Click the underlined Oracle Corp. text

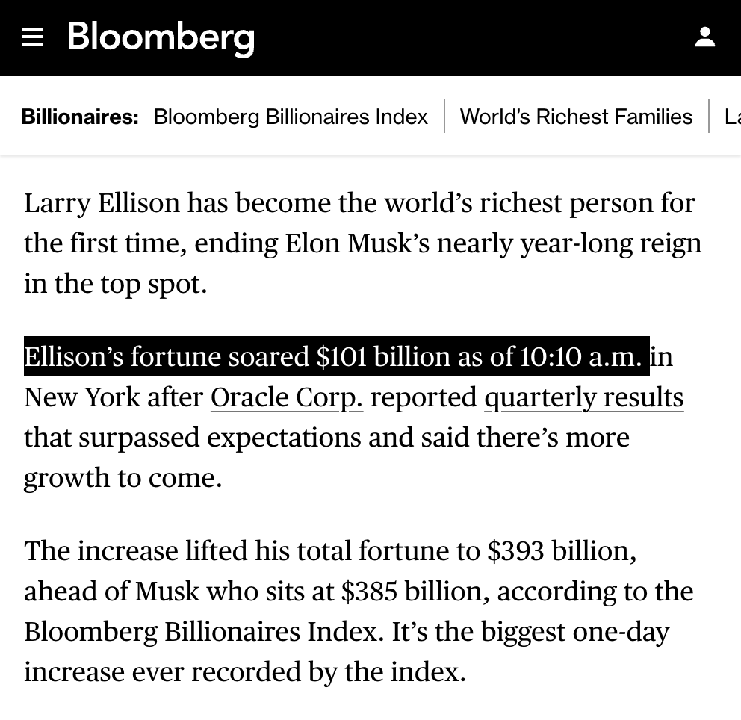286,397
